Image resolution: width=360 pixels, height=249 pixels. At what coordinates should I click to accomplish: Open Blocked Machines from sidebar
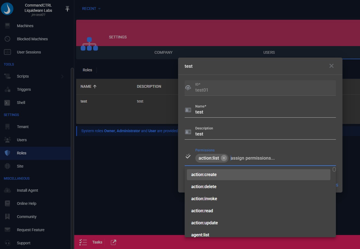tap(32, 39)
